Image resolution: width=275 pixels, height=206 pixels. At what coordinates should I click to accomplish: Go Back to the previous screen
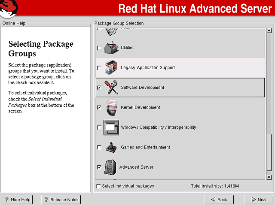click(219, 200)
